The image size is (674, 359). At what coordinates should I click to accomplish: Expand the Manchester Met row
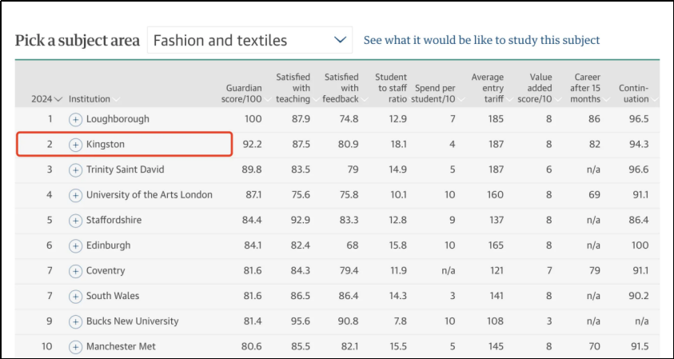coord(76,347)
